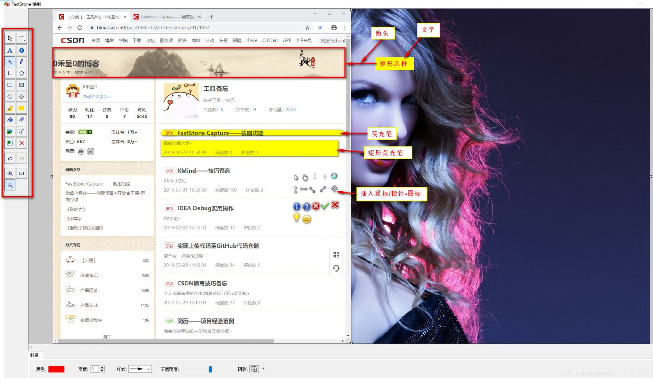
Task: Open the arrow style dropdown
Action: (140, 369)
